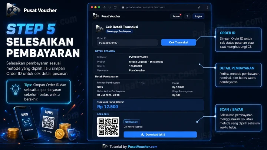Click the pusatvoucher.com/cek-transaksi address bar
The height and width of the screenshot is (150, 267).
click(x=145, y=7)
